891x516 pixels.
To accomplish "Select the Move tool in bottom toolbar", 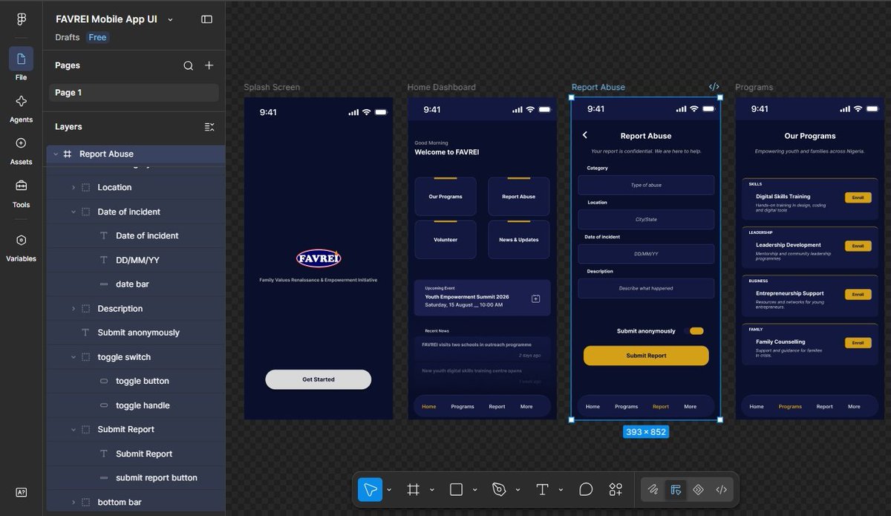I will (x=370, y=489).
